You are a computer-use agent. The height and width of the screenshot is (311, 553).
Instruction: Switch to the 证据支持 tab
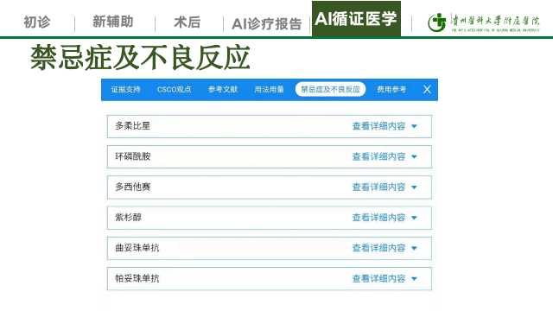pos(126,90)
